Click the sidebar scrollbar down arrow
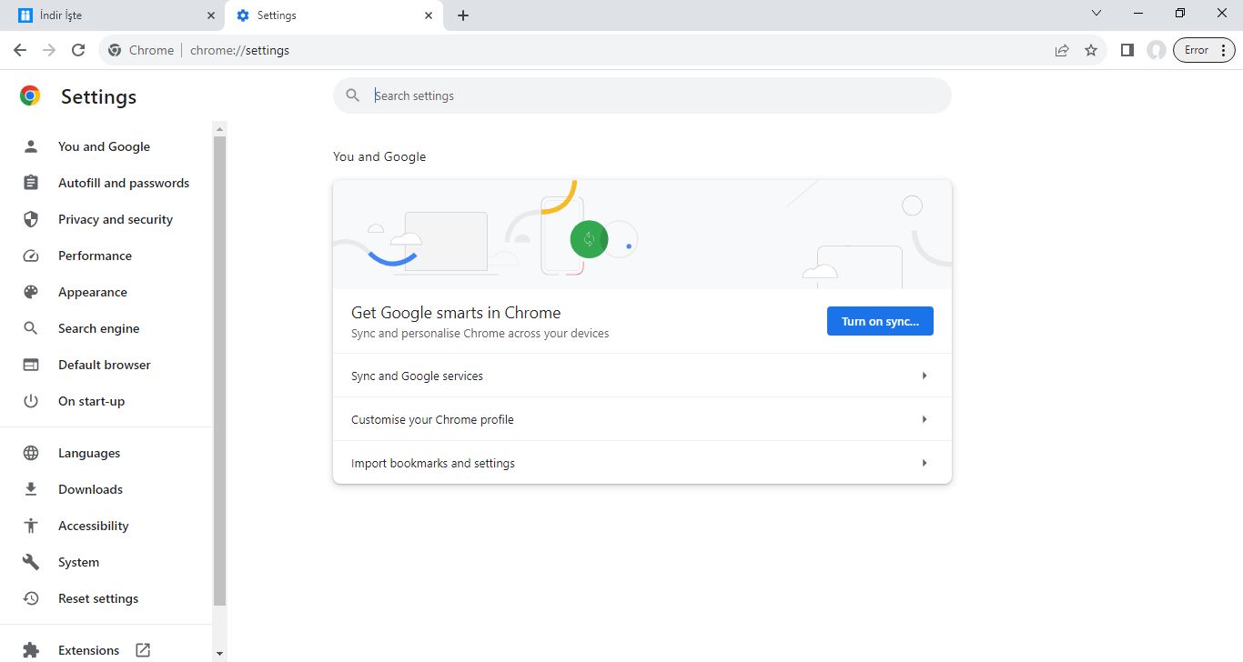The height and width of the screenshot is (662, 1243). 219,654
